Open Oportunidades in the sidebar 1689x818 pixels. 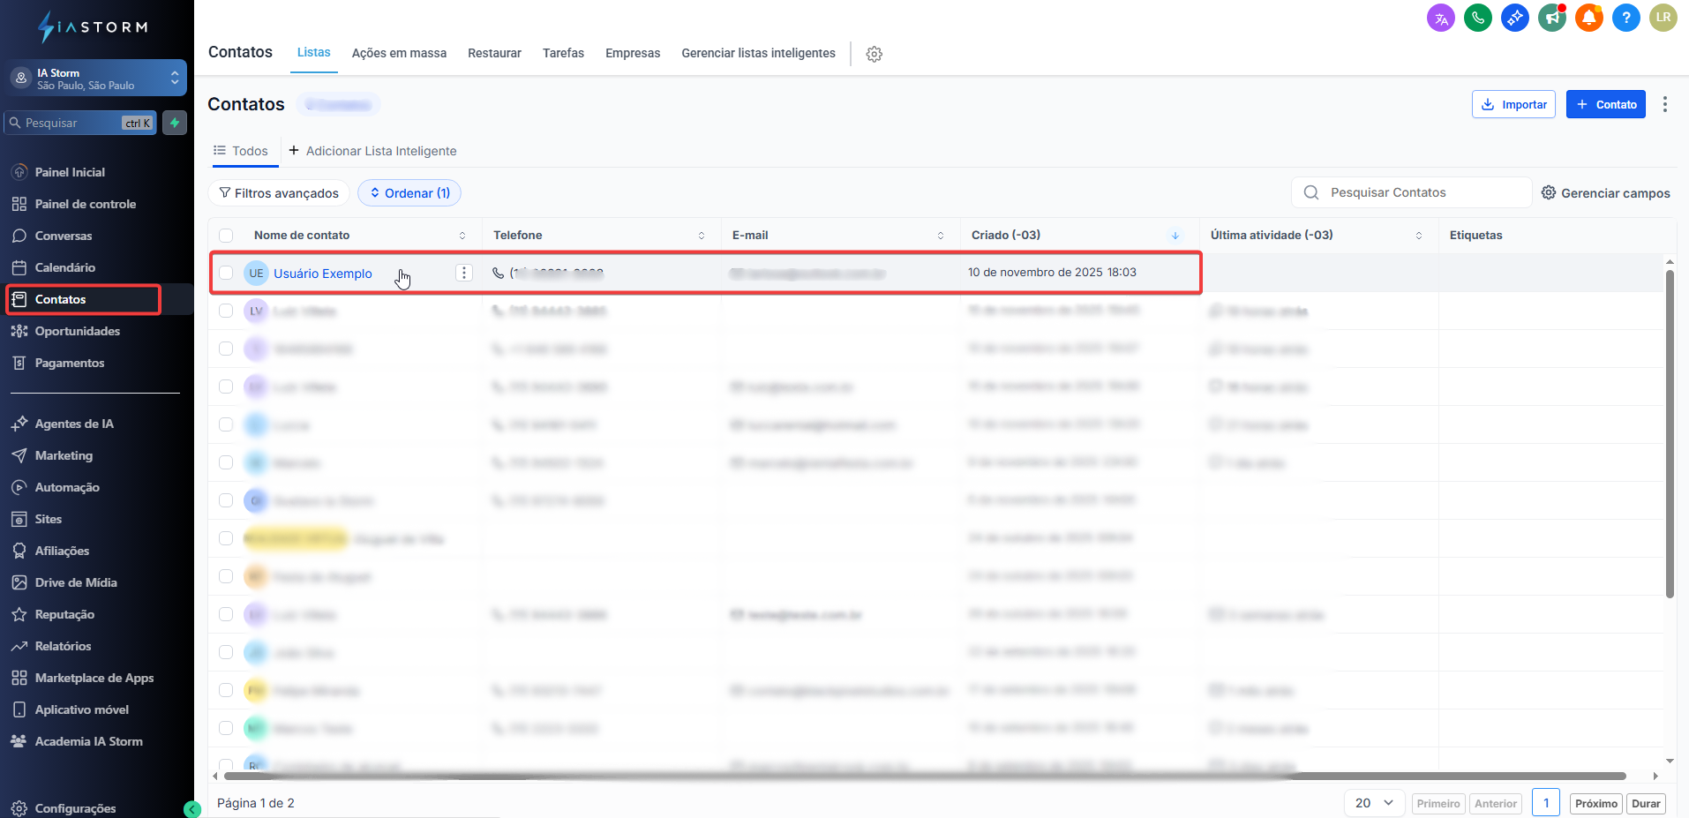(x=78, y=331)
